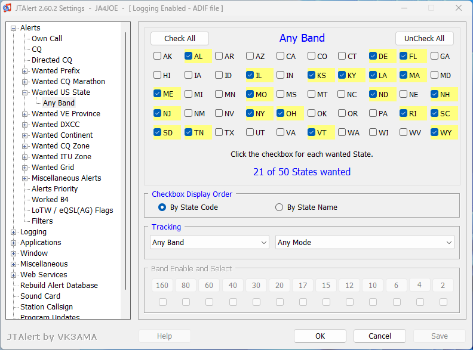
Task: Open Alerts Priority settings
Action: pyautogui.click(x=54, y=189)
